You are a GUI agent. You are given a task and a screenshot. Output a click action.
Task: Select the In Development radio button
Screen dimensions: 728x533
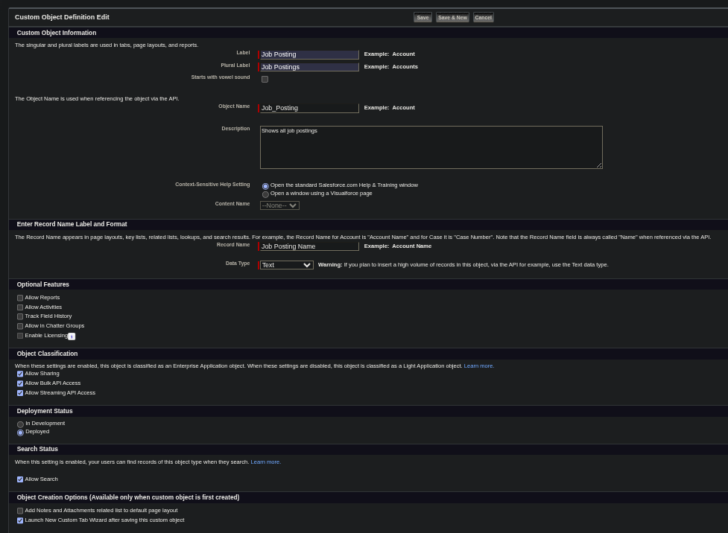coord(20,424)
